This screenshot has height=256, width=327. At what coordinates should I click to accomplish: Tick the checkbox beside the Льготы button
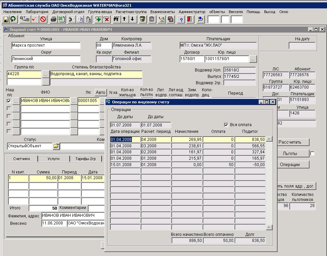coord(312,154)
